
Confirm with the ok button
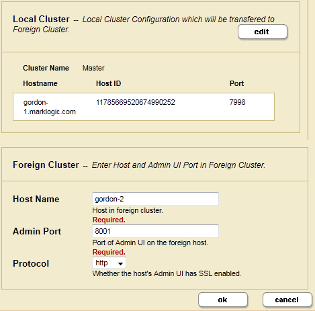223,300
